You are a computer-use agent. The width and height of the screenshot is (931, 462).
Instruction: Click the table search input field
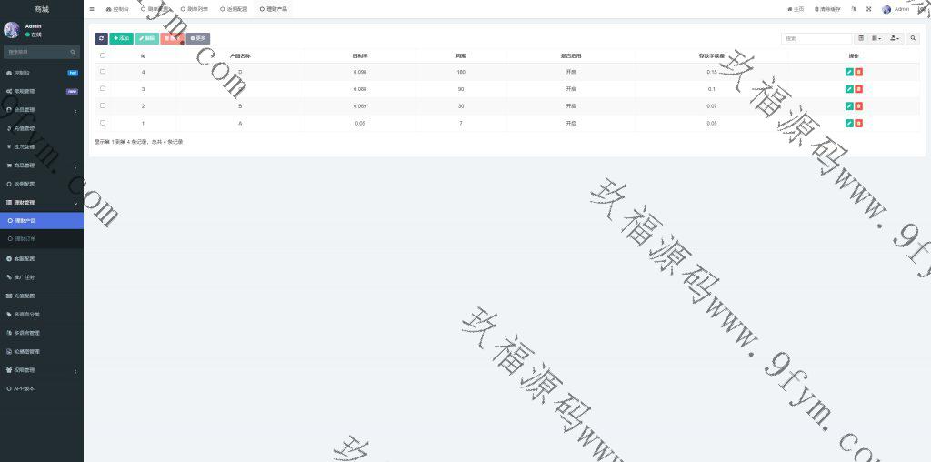(816, 39)
